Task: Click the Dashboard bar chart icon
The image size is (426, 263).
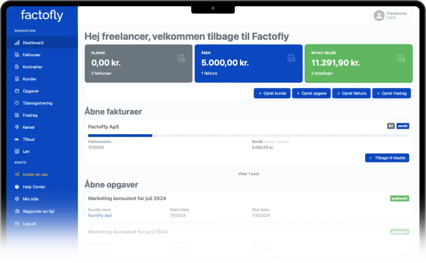Action: click(x=17, y=43)
